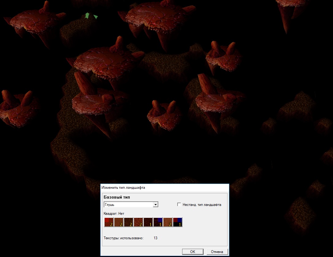This screenshot has width=333, height=257.
Task: Click the textures used value 13
Action: tap(155, 238)
